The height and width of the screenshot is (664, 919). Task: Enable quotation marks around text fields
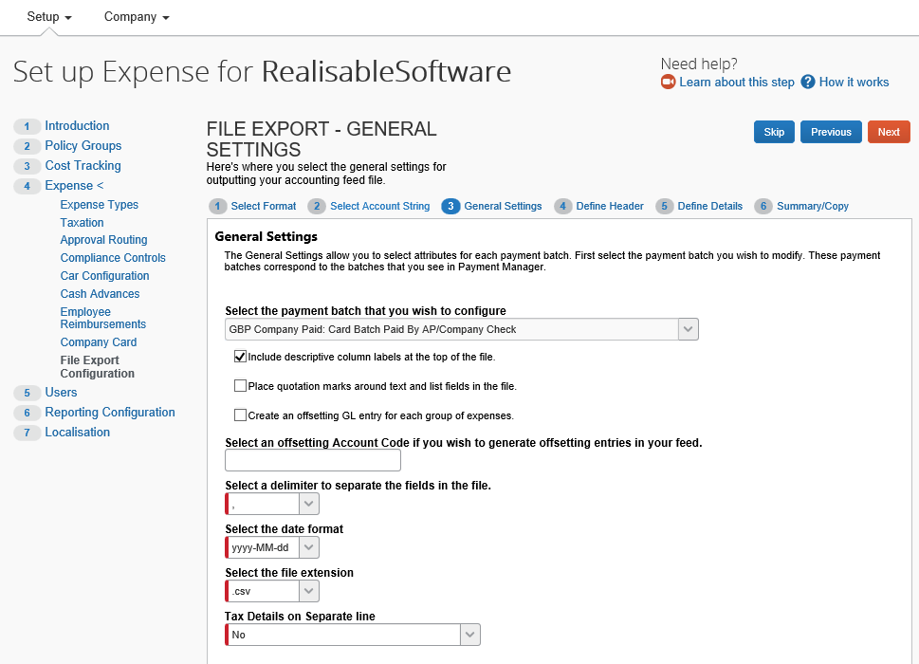(240, 386)
